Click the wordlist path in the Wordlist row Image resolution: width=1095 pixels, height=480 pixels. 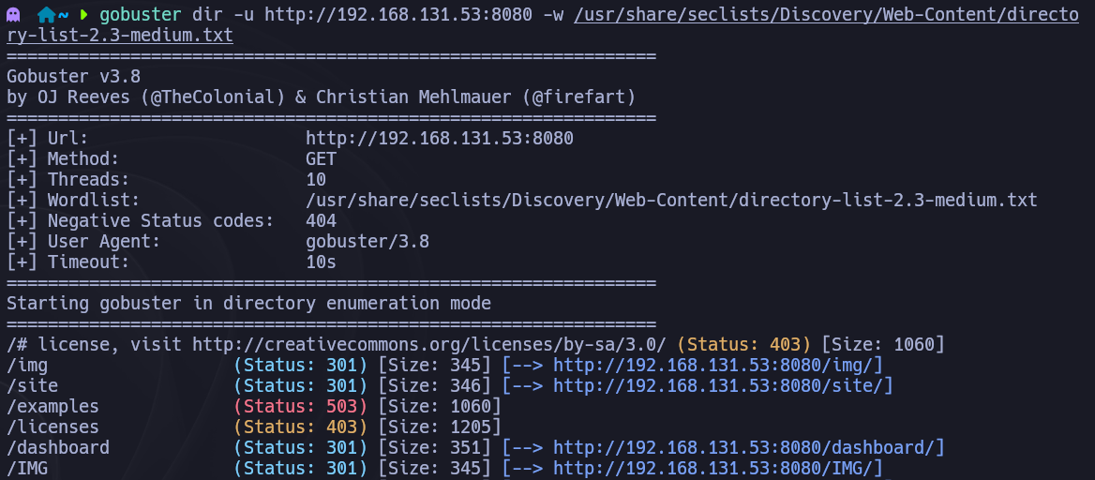[671, 201]
